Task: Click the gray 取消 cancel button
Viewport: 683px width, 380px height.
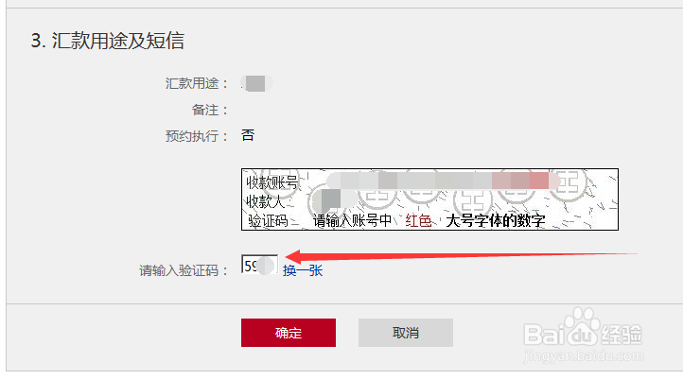Action: [406, 333]
